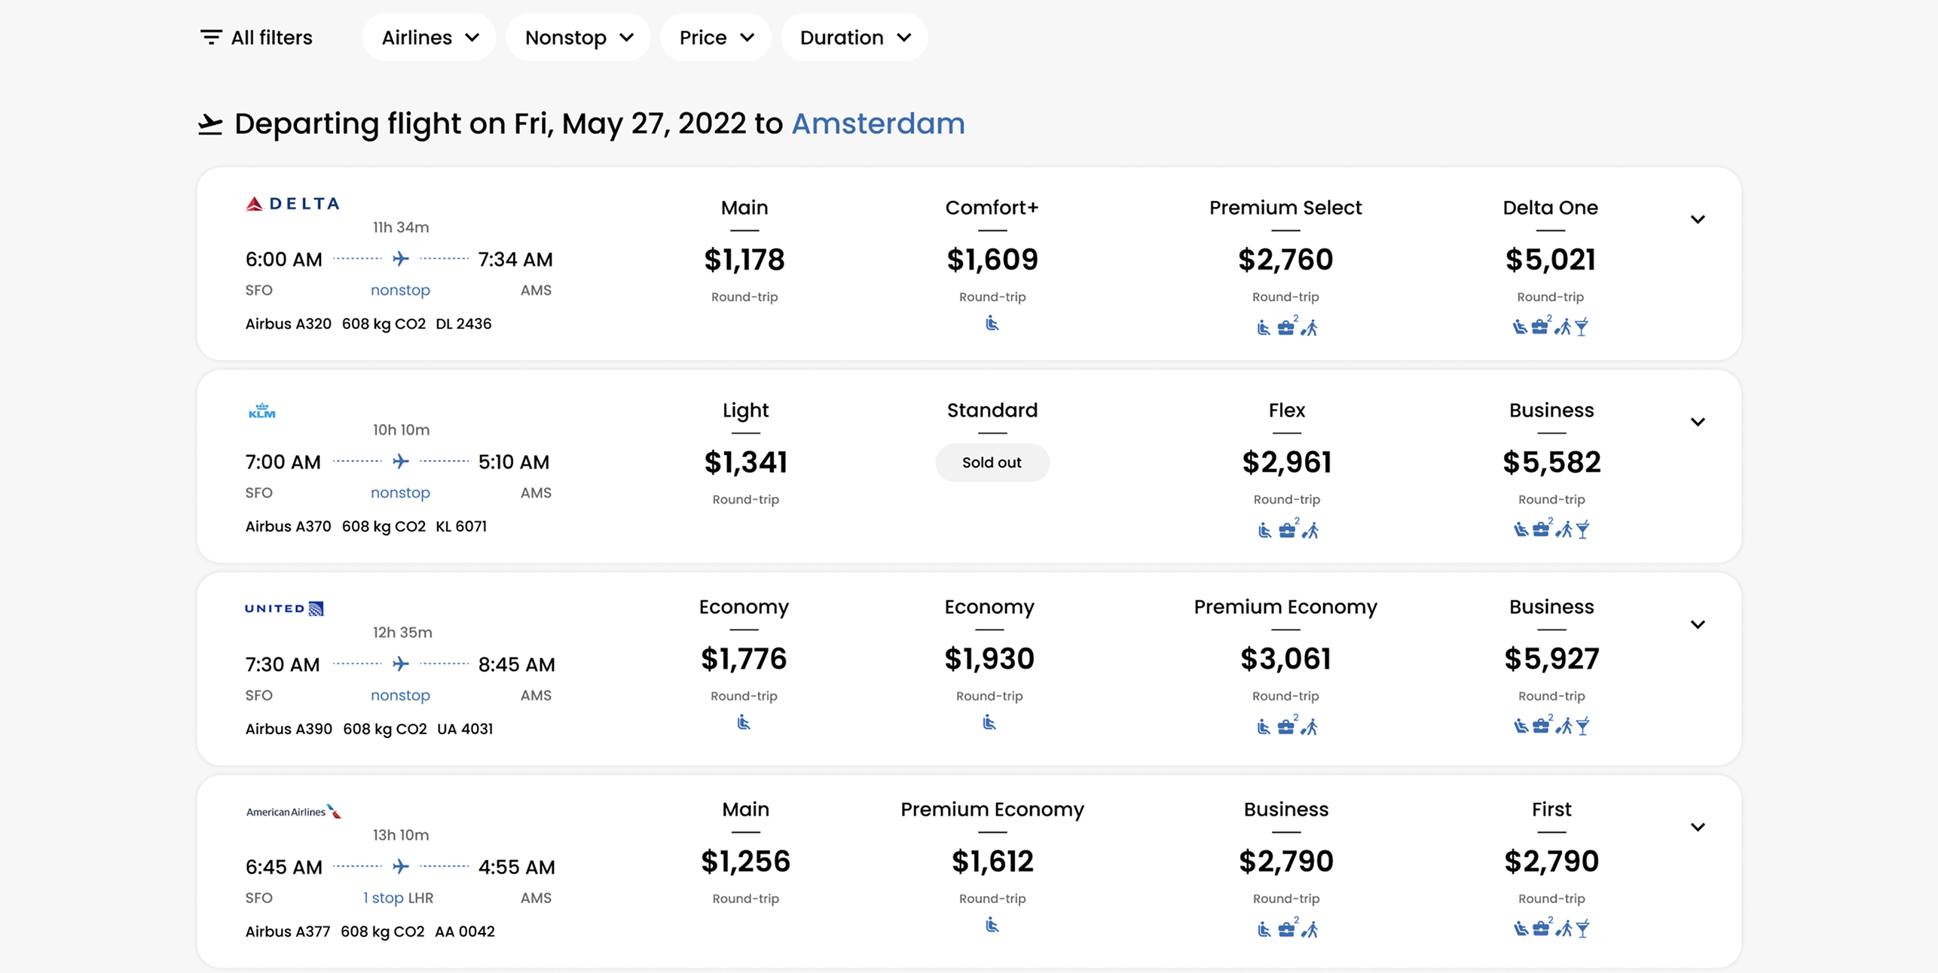Open the Nonstop filter dropdown
The width and height of the screenshot is (1938, 973).
[578, 37]
